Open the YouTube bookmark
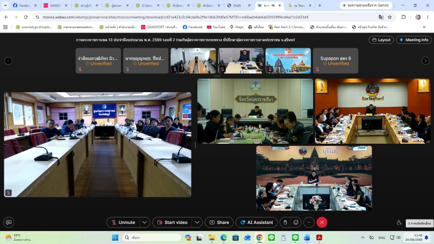This screenshot has height=244, width=434. point(216,27)
